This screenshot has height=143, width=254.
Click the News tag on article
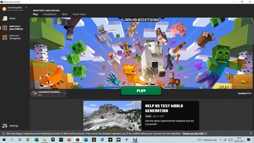pos(148,116)
